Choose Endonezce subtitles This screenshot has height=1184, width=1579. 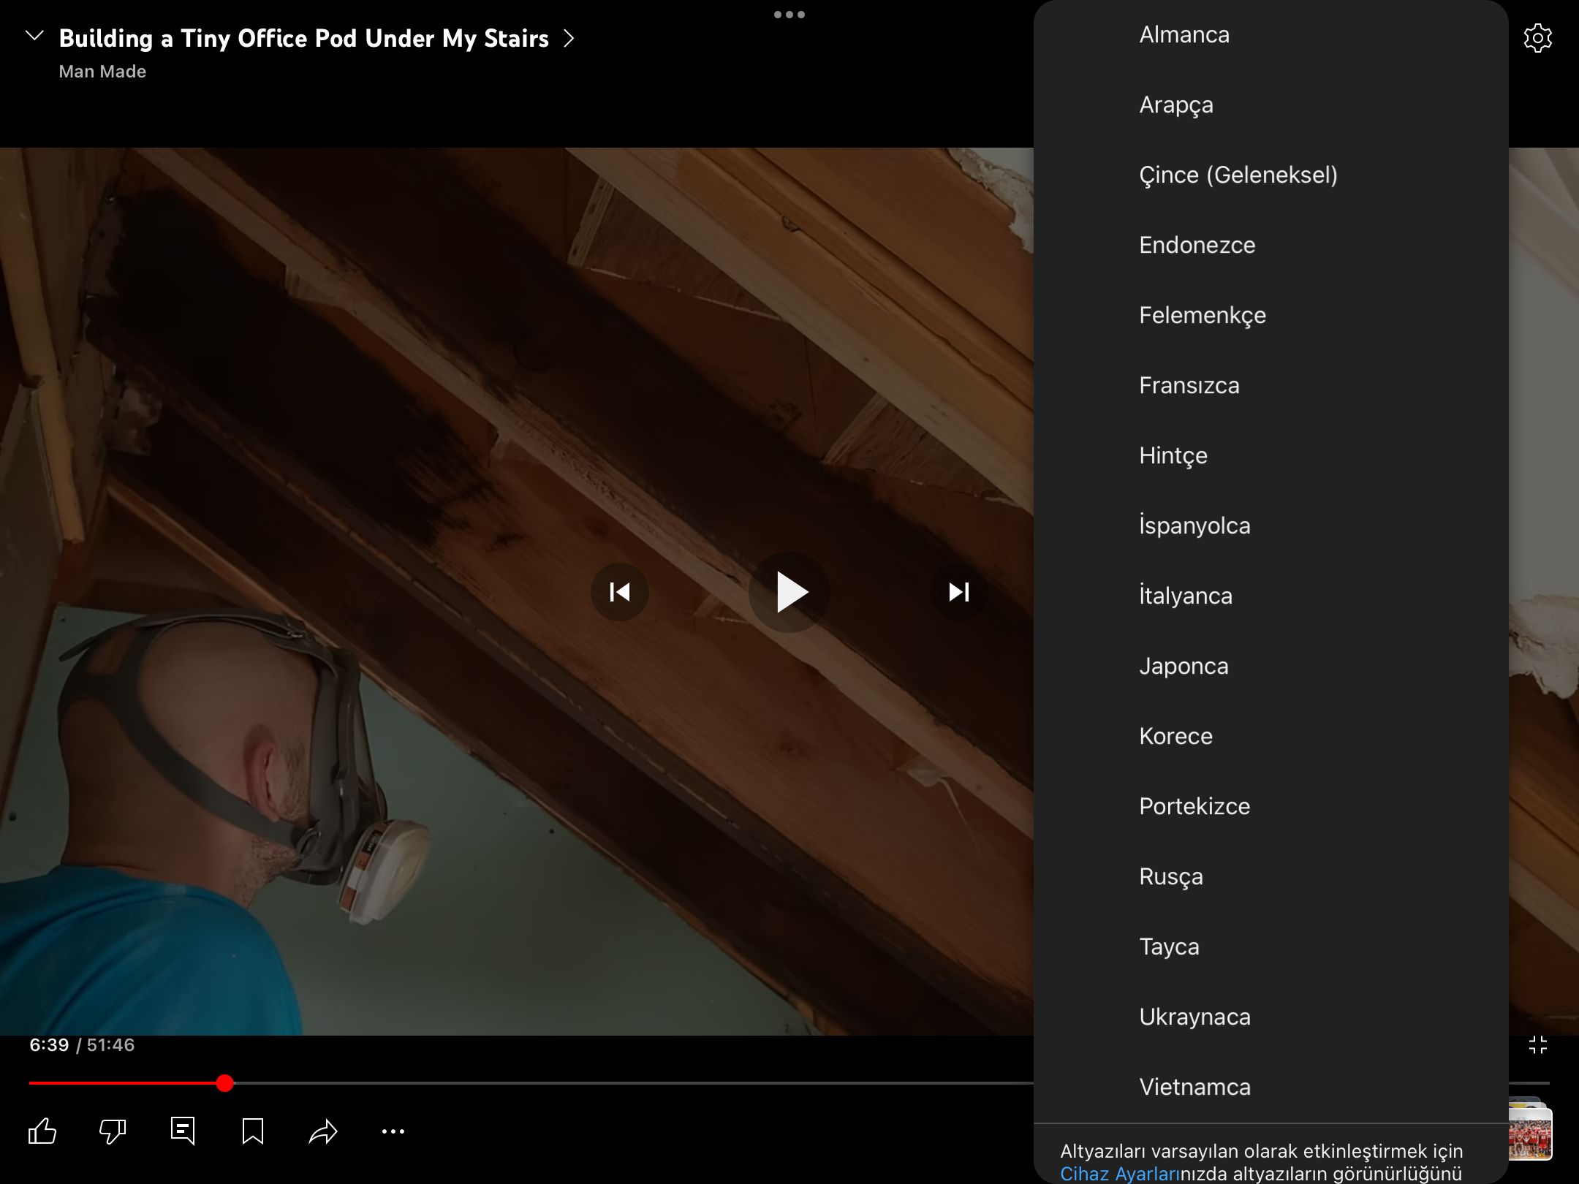coord(1271,245)
